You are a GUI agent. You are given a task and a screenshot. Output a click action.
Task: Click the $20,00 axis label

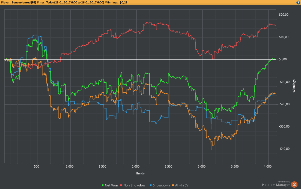click(x=284, y=15)
